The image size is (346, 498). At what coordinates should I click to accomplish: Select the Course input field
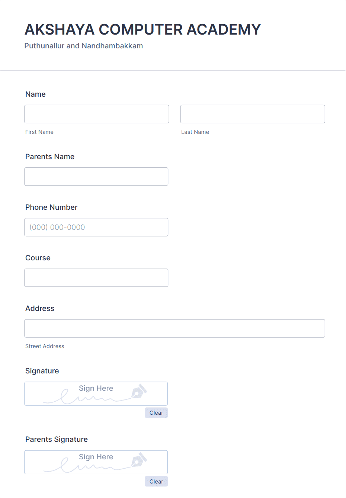click(96, 277)
